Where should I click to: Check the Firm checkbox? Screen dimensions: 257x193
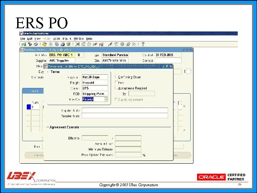tap(116, 82)
